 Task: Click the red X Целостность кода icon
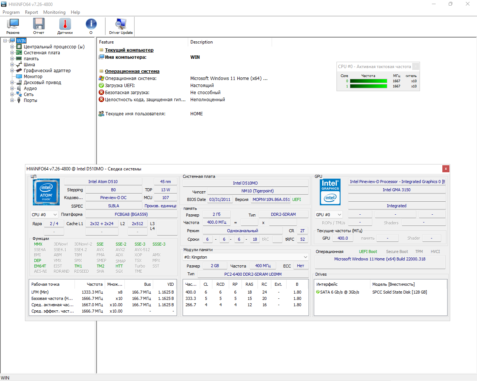click(101, 99)
